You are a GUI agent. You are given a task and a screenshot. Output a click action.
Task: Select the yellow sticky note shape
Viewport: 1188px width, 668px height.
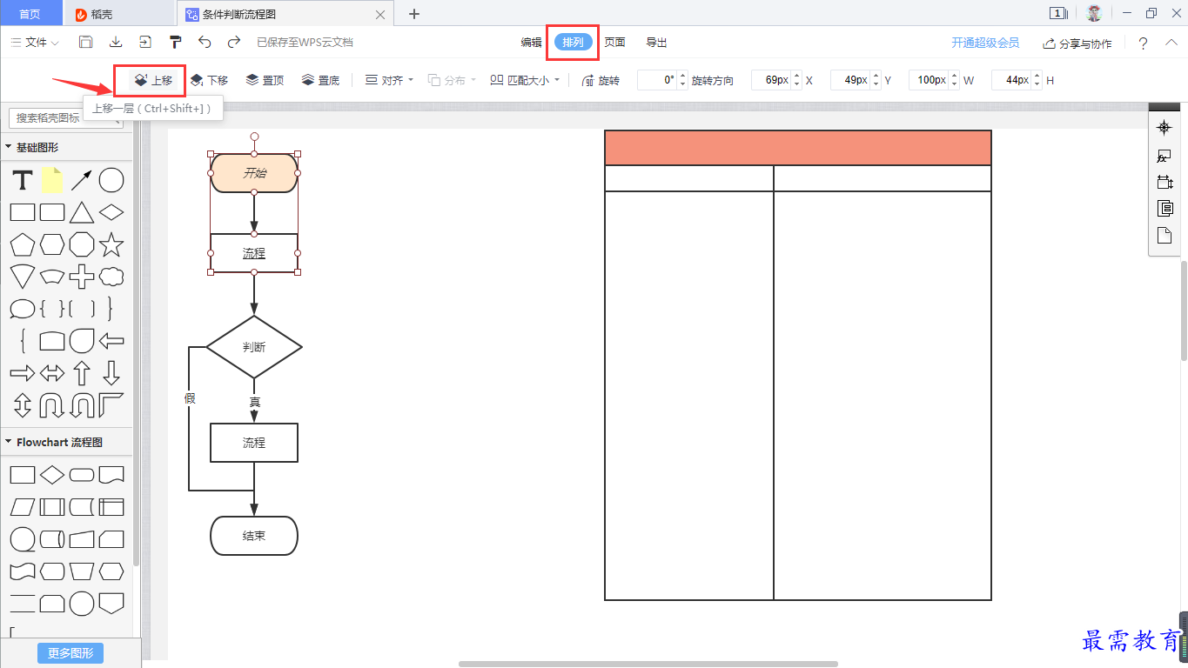[51, 180]
